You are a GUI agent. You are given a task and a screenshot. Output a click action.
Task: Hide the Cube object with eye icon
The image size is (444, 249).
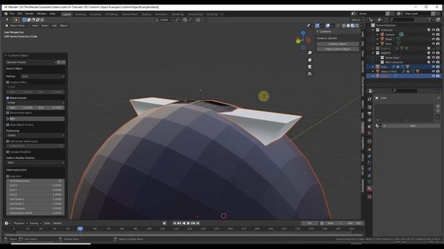[433, 67]
